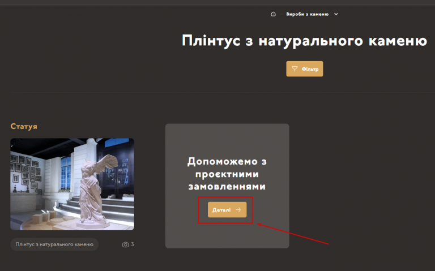Expand the Вироби з каменю breadcrumb chevron
Viewport: 435px width, 271px height.
(x=336, y=14)
